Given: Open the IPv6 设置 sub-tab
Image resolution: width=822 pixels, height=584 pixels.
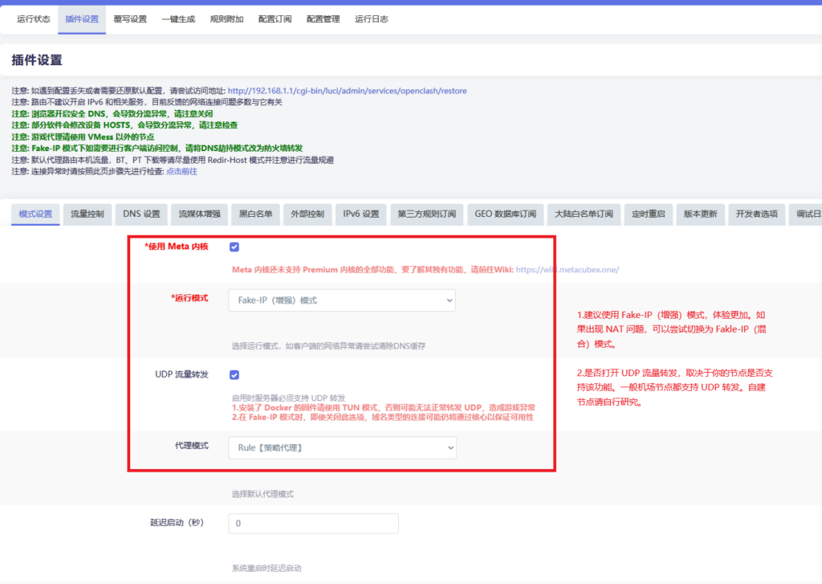Looking at the screenshot, I should tap(360, 214).
